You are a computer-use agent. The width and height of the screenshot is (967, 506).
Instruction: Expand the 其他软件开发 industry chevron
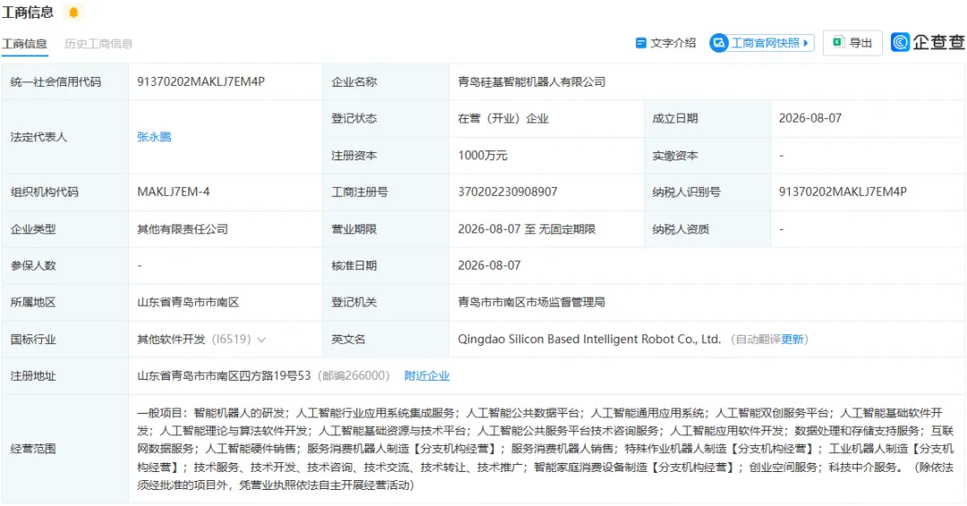click(261, 340)
